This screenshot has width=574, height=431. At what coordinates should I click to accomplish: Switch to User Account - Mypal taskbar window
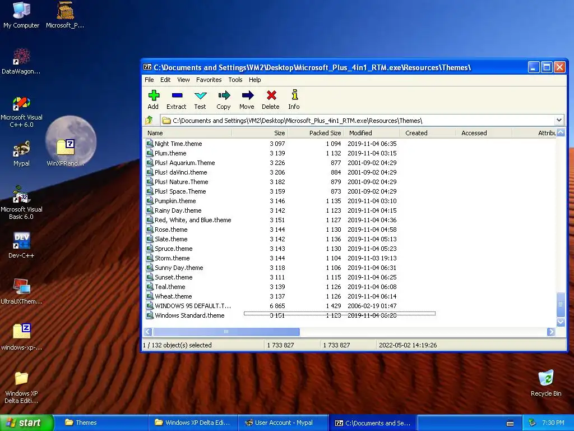(x=283, y=423)
